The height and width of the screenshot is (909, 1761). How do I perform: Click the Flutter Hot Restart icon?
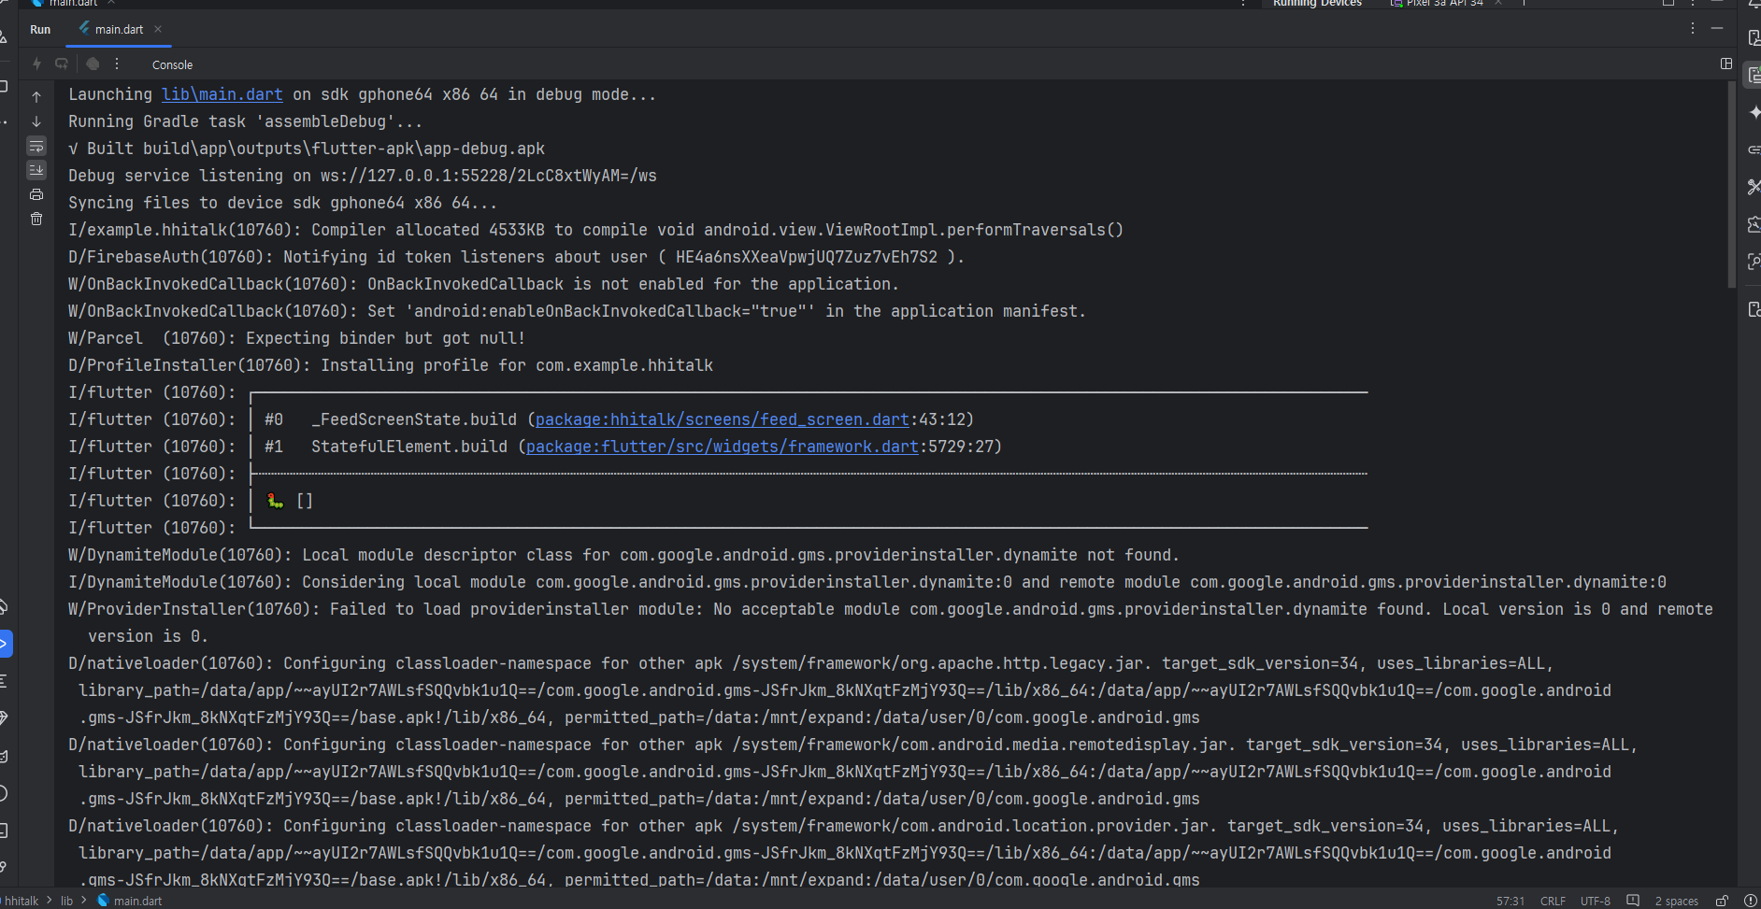tap(62, 64)
